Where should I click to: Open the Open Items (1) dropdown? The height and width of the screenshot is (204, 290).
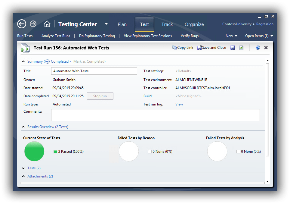point(259,36)
